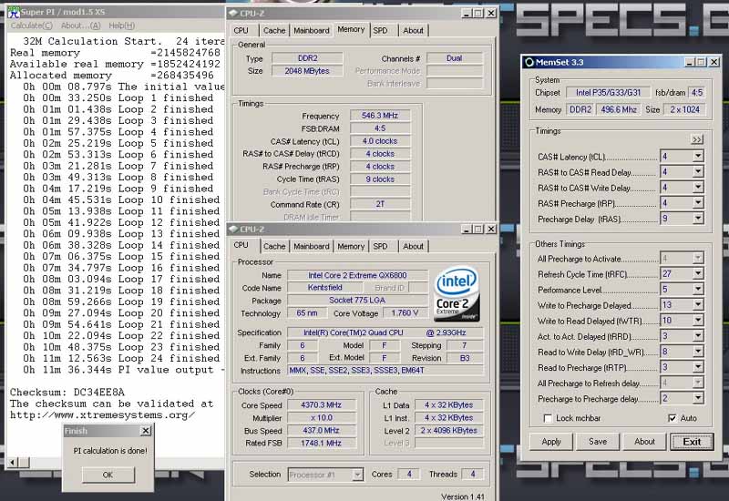This screenshot has width=729, height=501.
Task: Open the Refresh Cycle Time (tRFC) dropdown
Action: click(x=698, y=274)
